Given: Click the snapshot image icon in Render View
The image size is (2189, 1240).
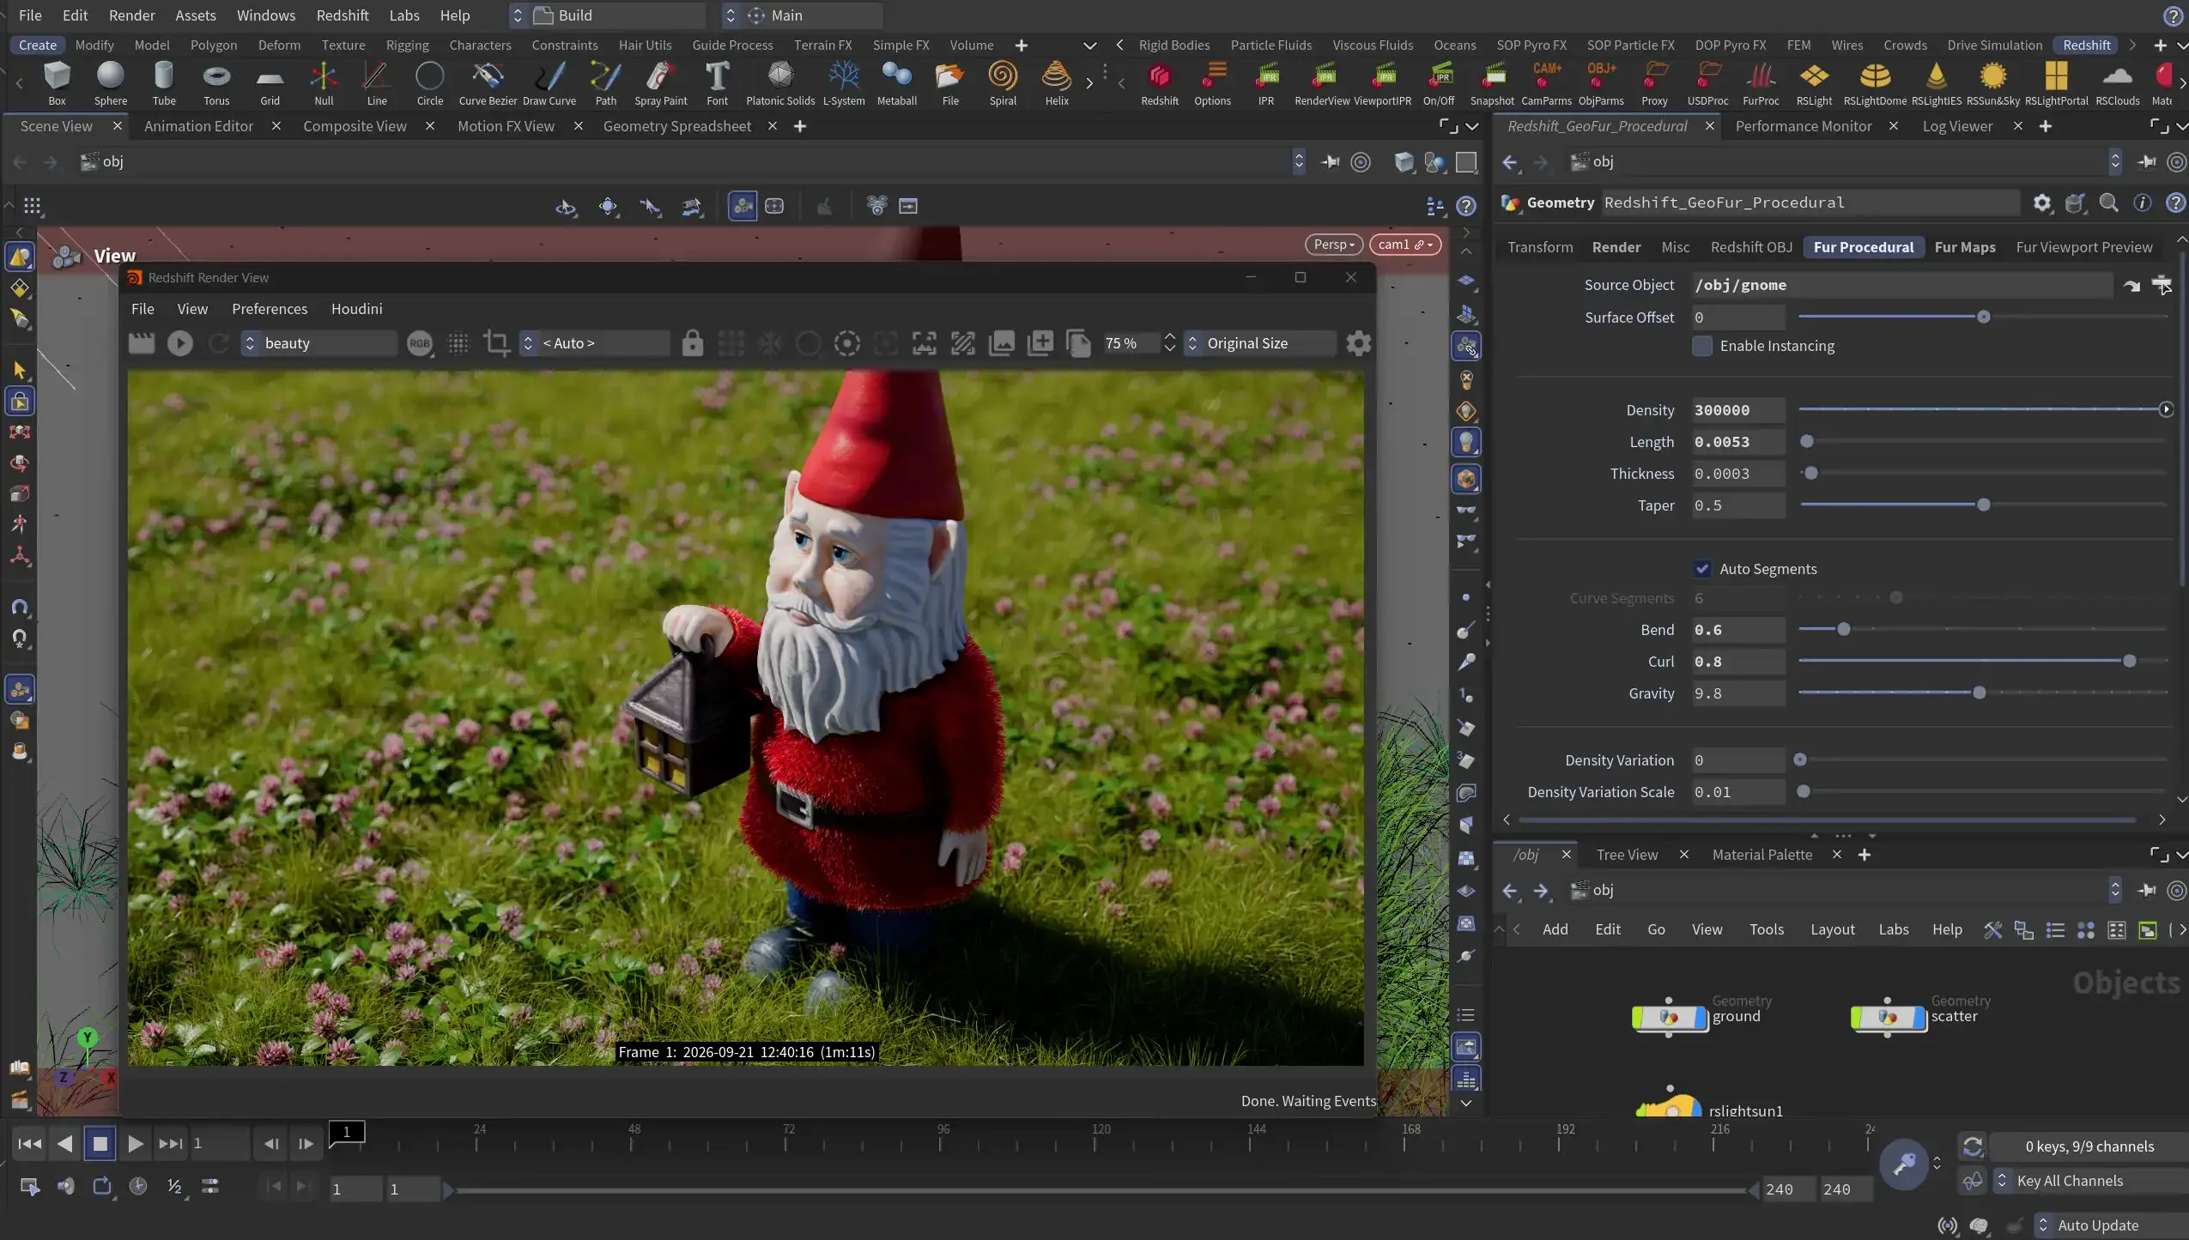Looking at the screenshot, I should click(x=1001, y=343).
